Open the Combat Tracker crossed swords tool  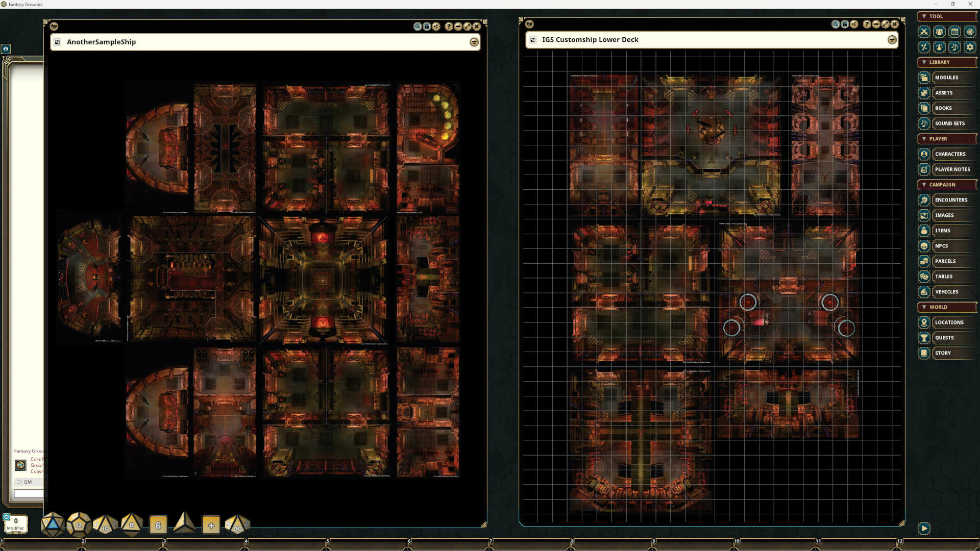[x=924, y=32]
